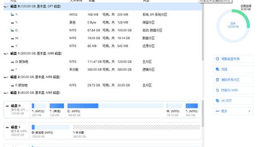Click the 未分配 file system cell
Image resolution: width=261 pixels, height=147 pixels.
(74, 69)
